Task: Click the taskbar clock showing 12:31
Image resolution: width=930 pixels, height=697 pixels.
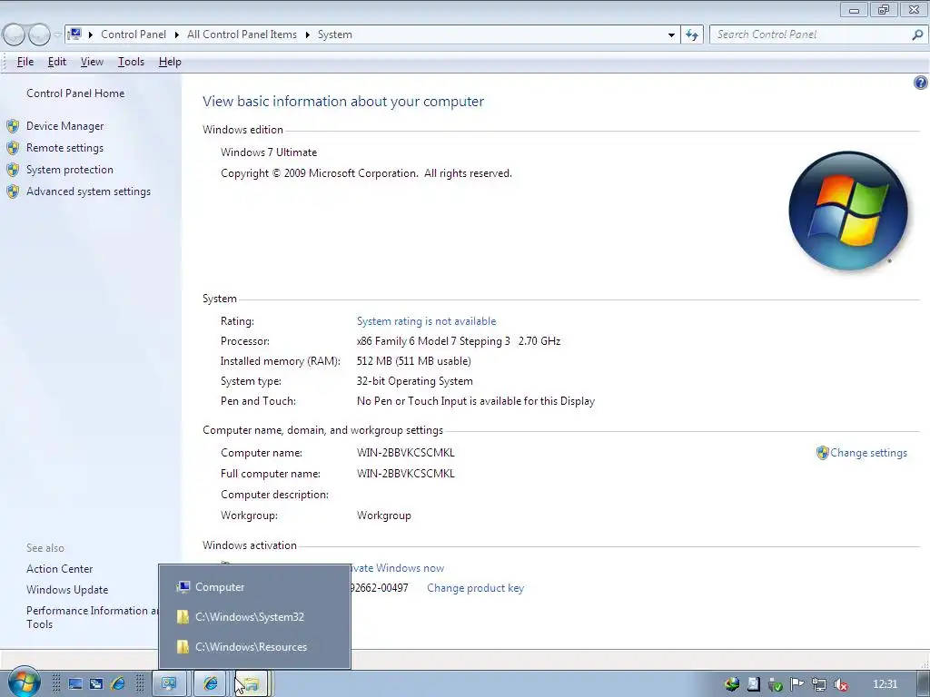Action: pos(885,684)
